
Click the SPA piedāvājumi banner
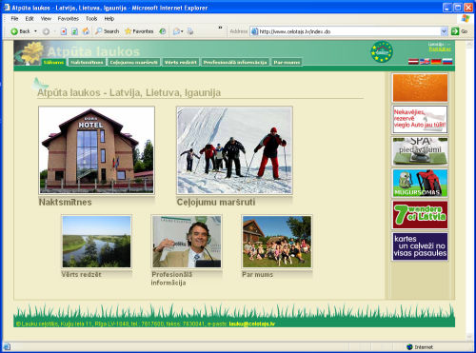[x=420, y=151]
